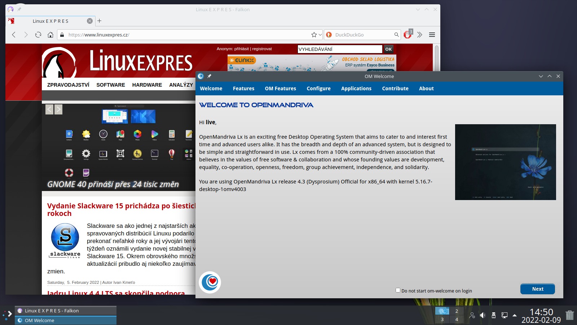Open the Applications tab in OM Welcome
The width and height of the screenshot is (577, 325).
[356, 88]
